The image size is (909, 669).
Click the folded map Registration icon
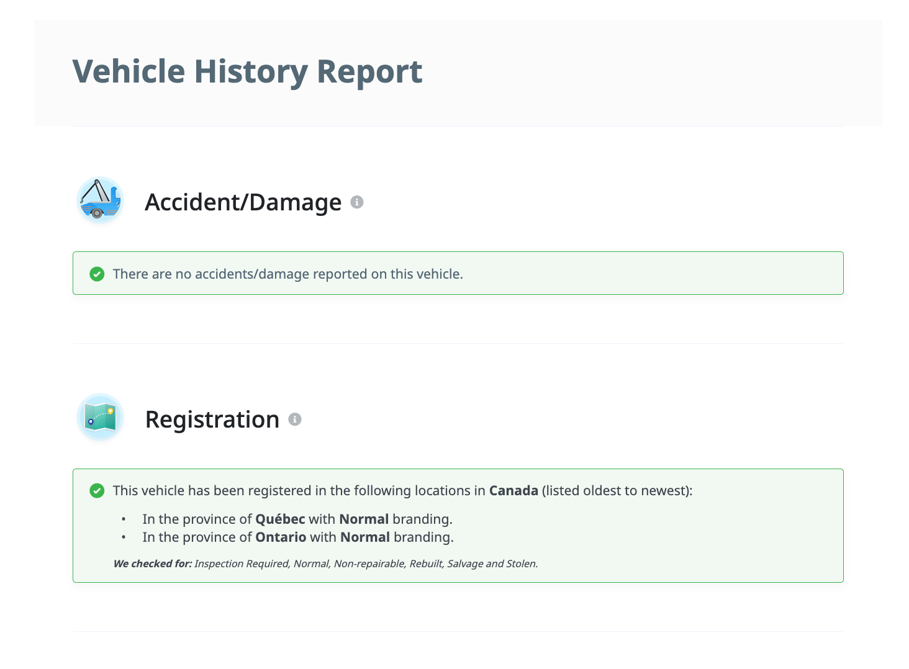[x=100, y=417]
